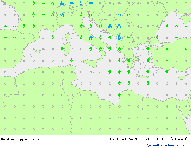Open the weatheronline.co.uk copyright link
This screenshot has height=148, width=191.
(x=166, y=145)
